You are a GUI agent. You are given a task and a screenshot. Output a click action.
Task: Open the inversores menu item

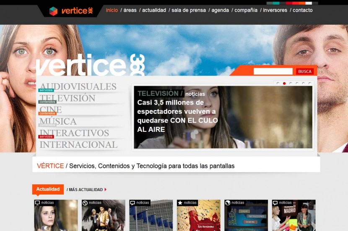click(275, 10)
